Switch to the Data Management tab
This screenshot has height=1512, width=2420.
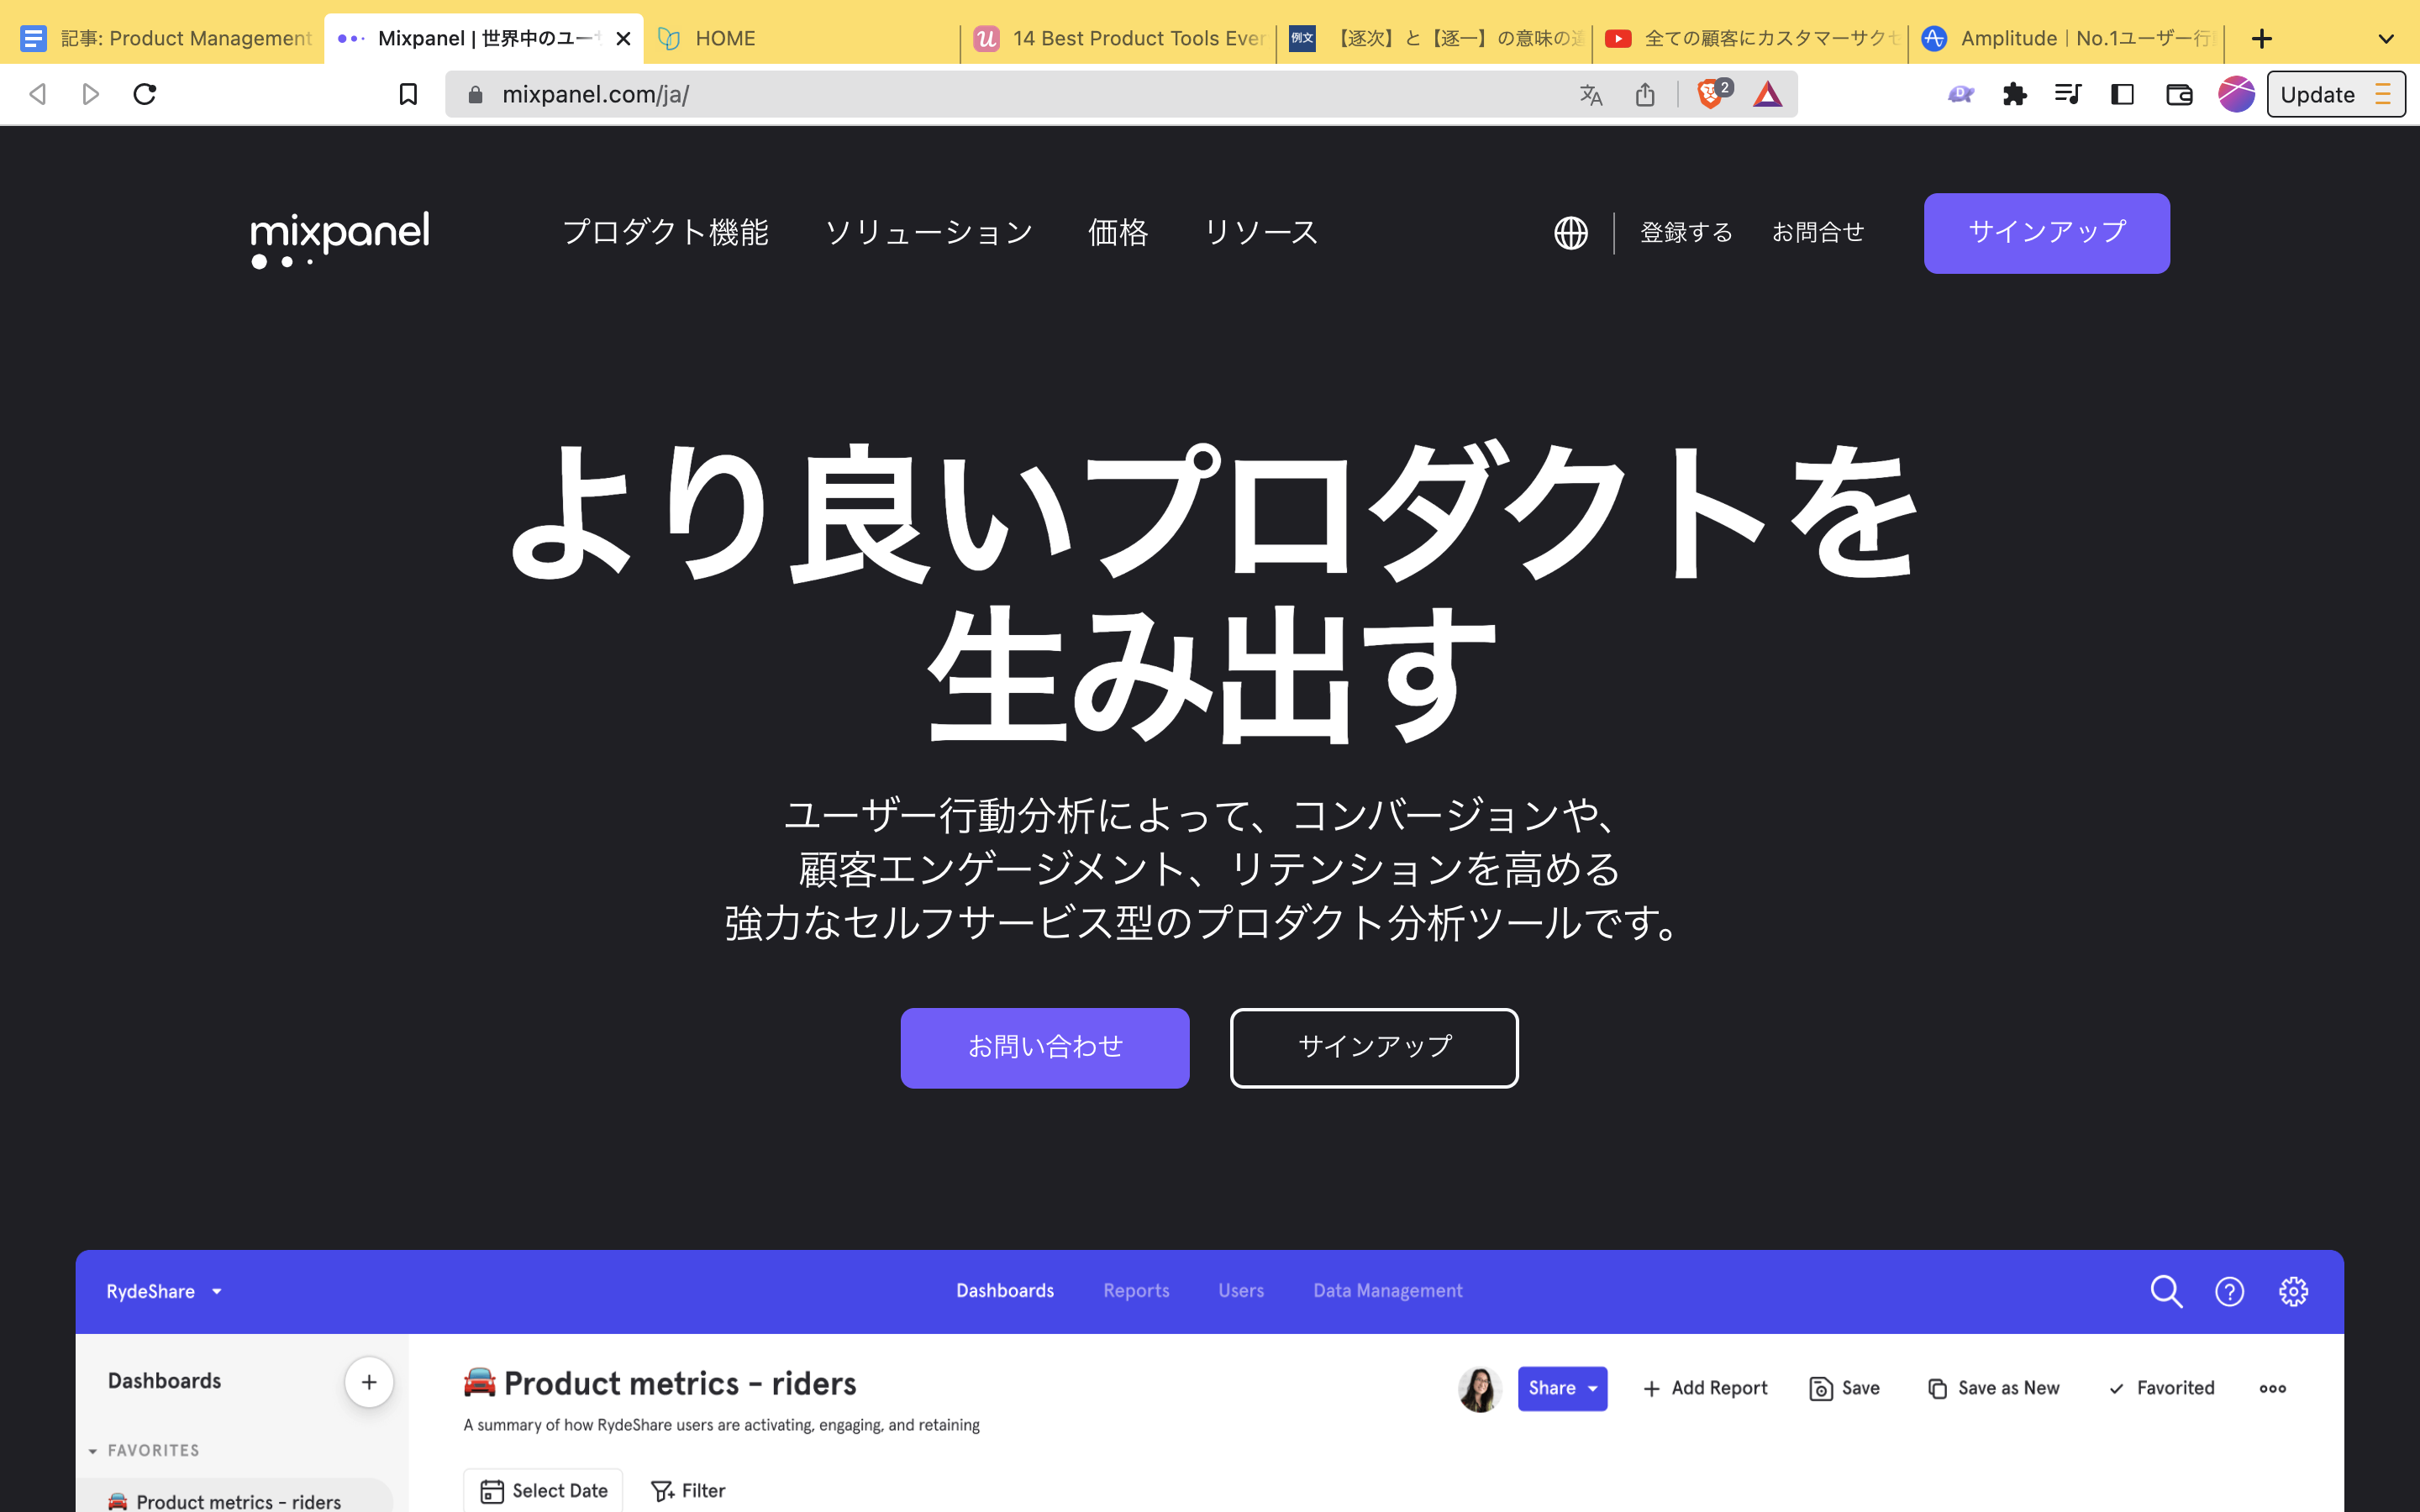coord(1387,1291)
